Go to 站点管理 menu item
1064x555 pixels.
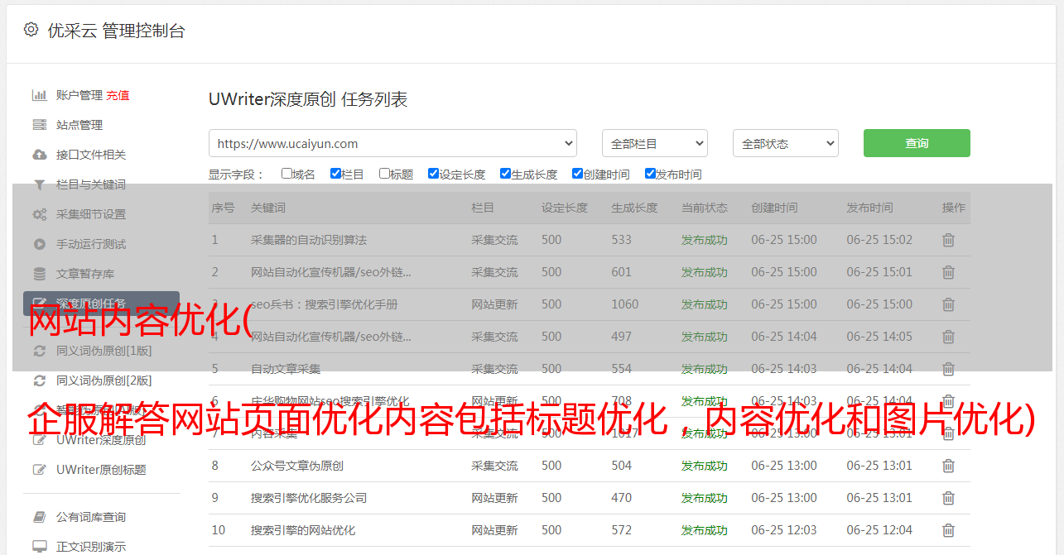tap(79, 125)
